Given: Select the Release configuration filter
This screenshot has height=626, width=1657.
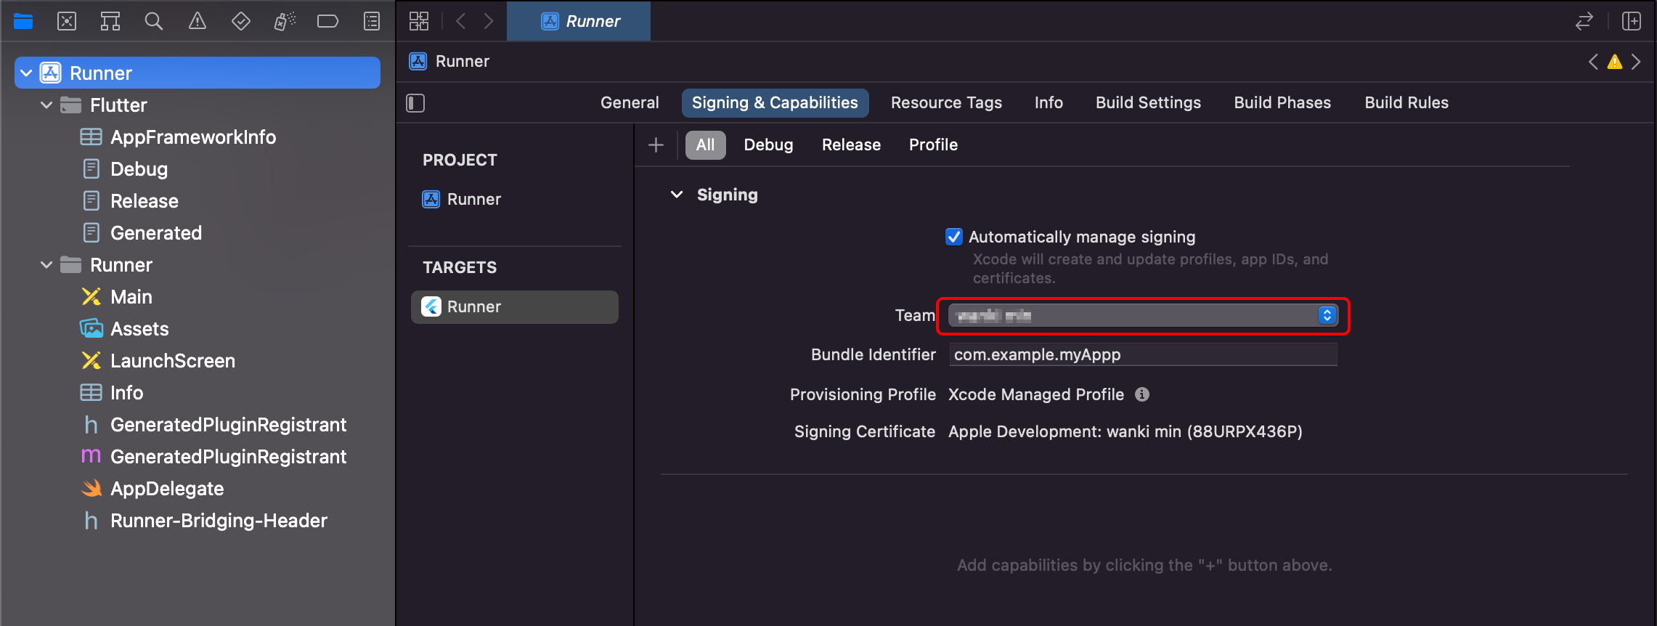Looking at the screenshot, I should tap(851, 145).
